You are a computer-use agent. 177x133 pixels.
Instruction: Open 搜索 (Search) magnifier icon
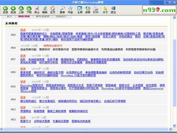click(62, 10)
